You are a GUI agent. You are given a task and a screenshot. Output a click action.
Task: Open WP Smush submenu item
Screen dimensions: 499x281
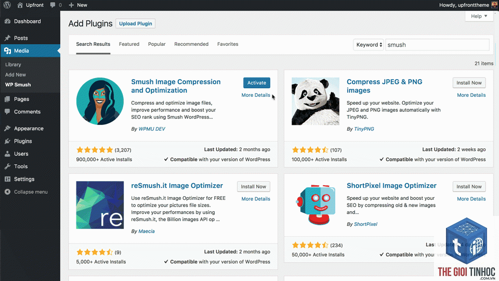tap(18, 85)
